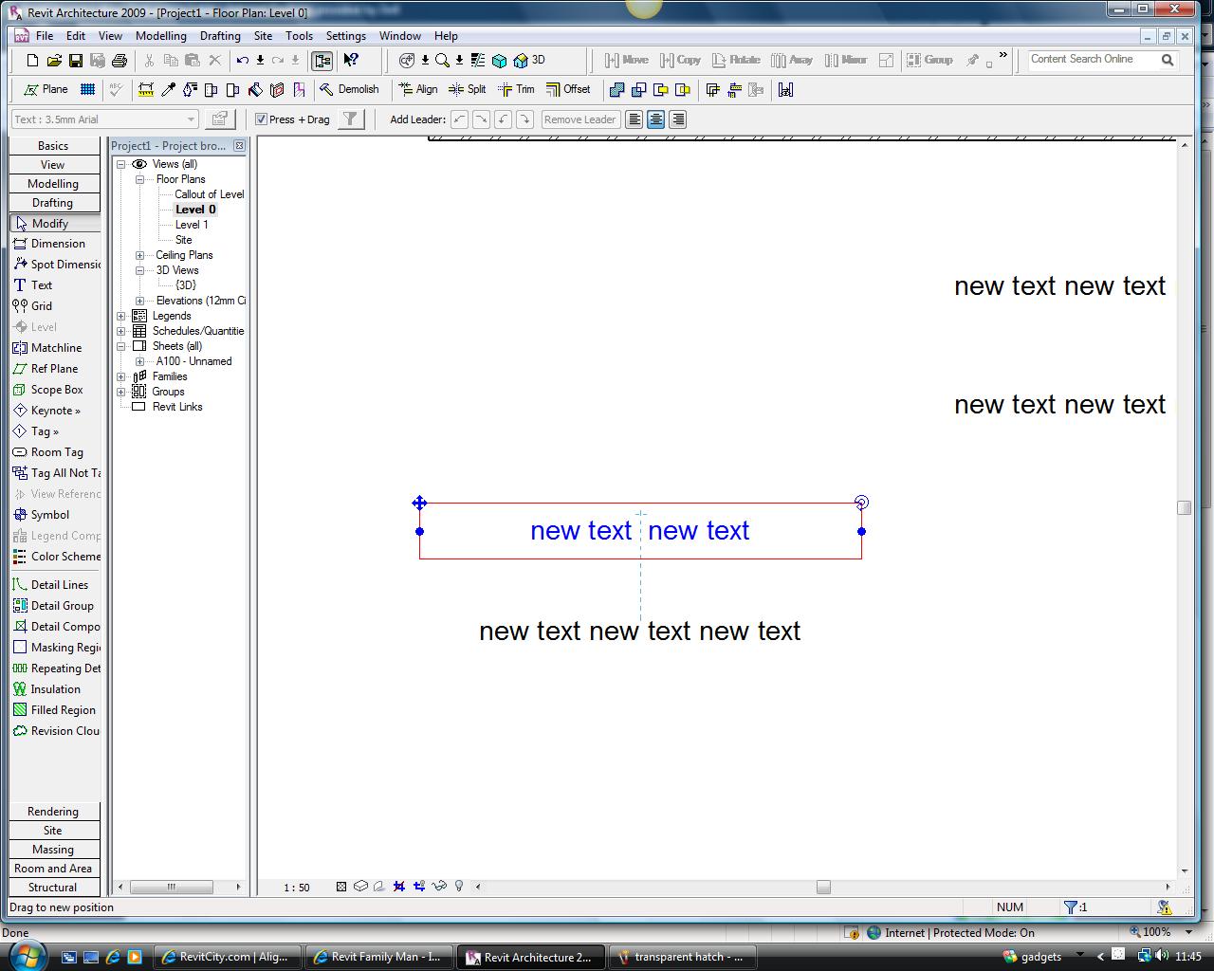Expand the Ceiling Plans node

(140, 255)
